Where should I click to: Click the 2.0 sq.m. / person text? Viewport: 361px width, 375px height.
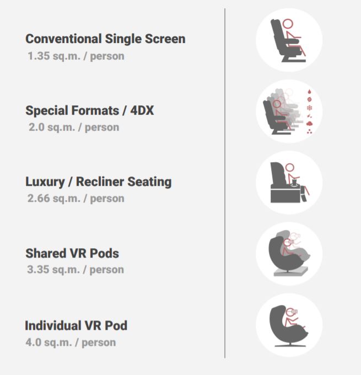(x=74, y=127)
